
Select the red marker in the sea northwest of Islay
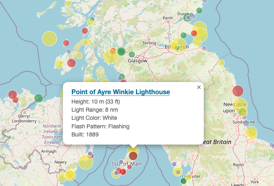(x=66, y=43)
